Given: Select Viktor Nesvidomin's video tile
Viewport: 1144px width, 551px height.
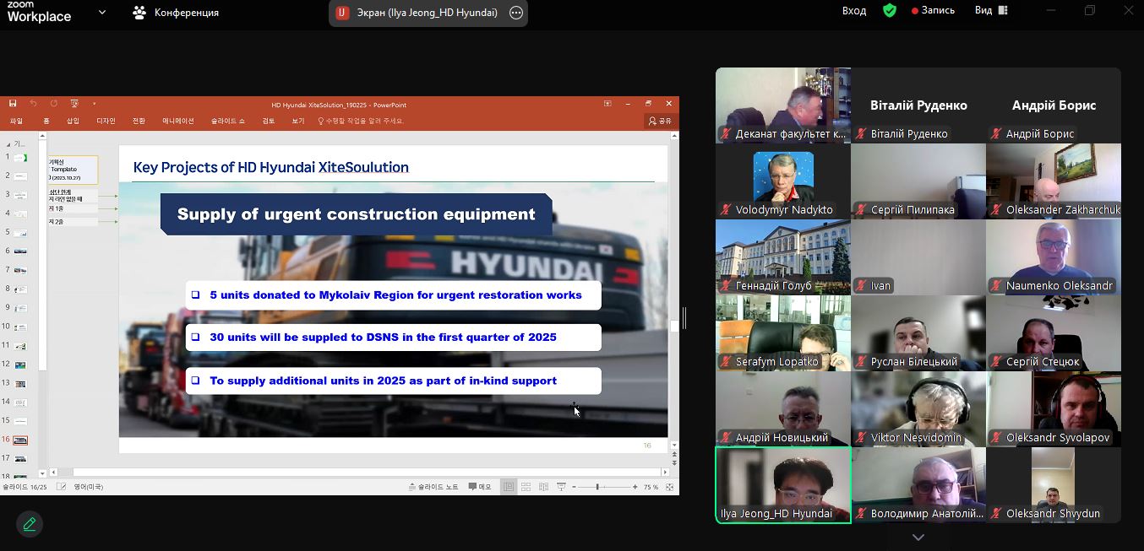Looking at the screenshot, I should [x=918, y=409].
